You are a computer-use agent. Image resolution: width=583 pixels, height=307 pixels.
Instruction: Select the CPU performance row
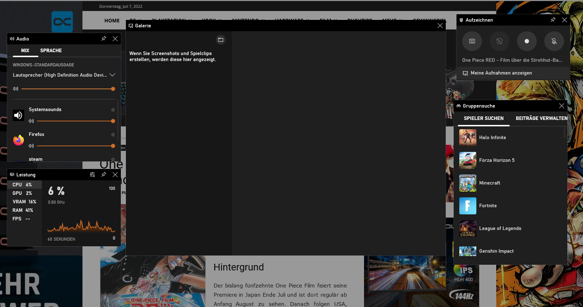(x=25, y=185)
